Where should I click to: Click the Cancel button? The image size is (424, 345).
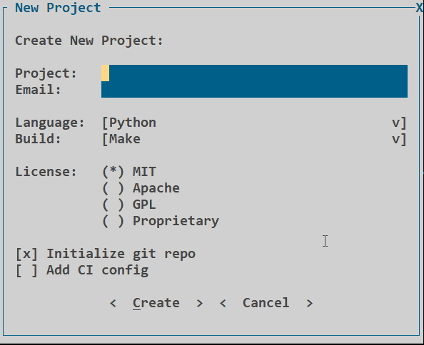[x=266, y=303]
